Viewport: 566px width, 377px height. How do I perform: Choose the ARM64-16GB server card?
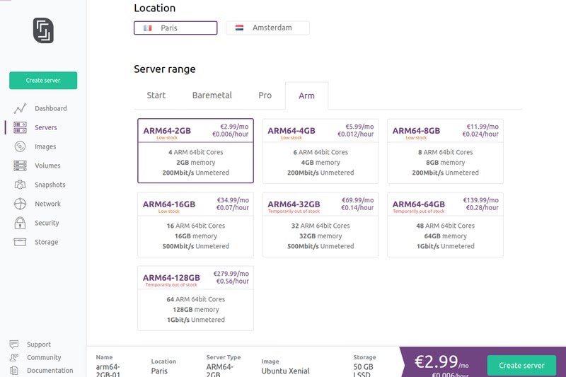coord(196,224)
